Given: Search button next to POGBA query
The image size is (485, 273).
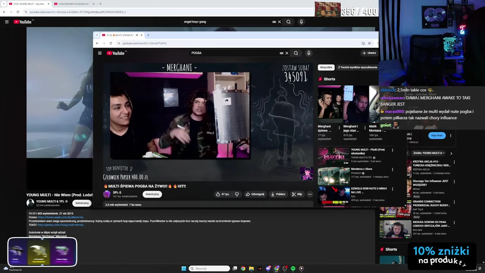Looking at the screenshot, I should pos(296,53).
